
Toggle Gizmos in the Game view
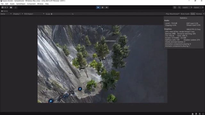(x=199, y=14)
